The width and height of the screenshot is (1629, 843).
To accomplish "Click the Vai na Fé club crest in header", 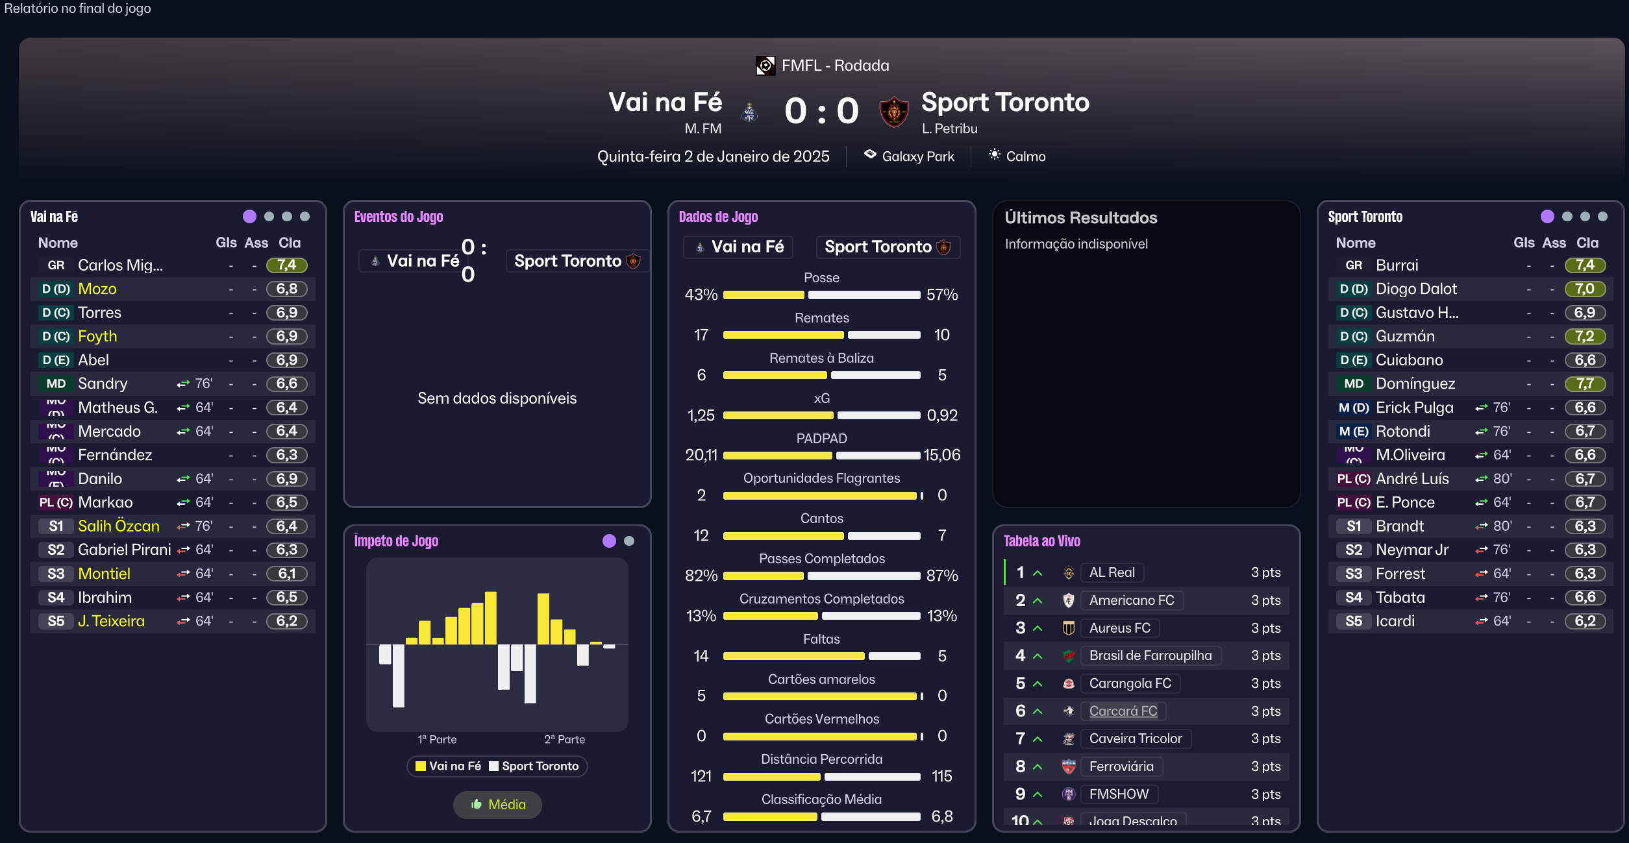I will point(750,112).
